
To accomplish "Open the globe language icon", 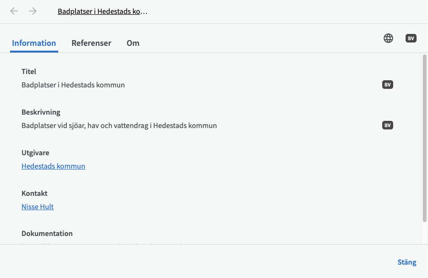I will coord(388,38).
